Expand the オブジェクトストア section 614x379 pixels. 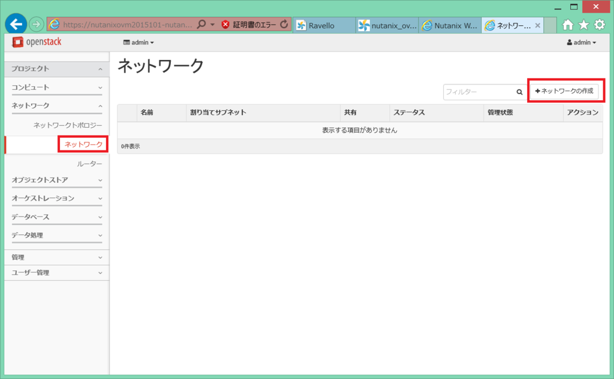57,180
